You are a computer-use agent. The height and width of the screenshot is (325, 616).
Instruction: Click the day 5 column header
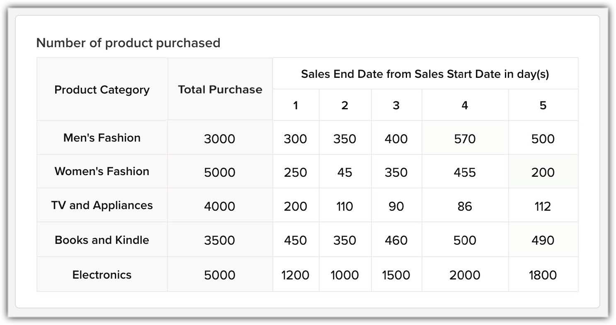[543, 106]
